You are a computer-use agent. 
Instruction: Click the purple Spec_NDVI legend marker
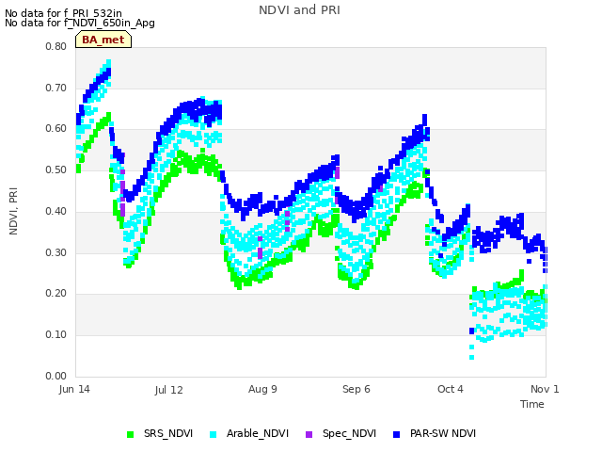(x=309, y=434)
